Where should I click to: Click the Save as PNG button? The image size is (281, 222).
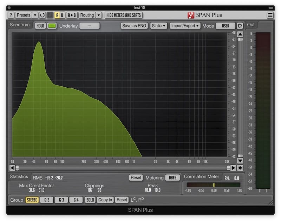[134, 26]
